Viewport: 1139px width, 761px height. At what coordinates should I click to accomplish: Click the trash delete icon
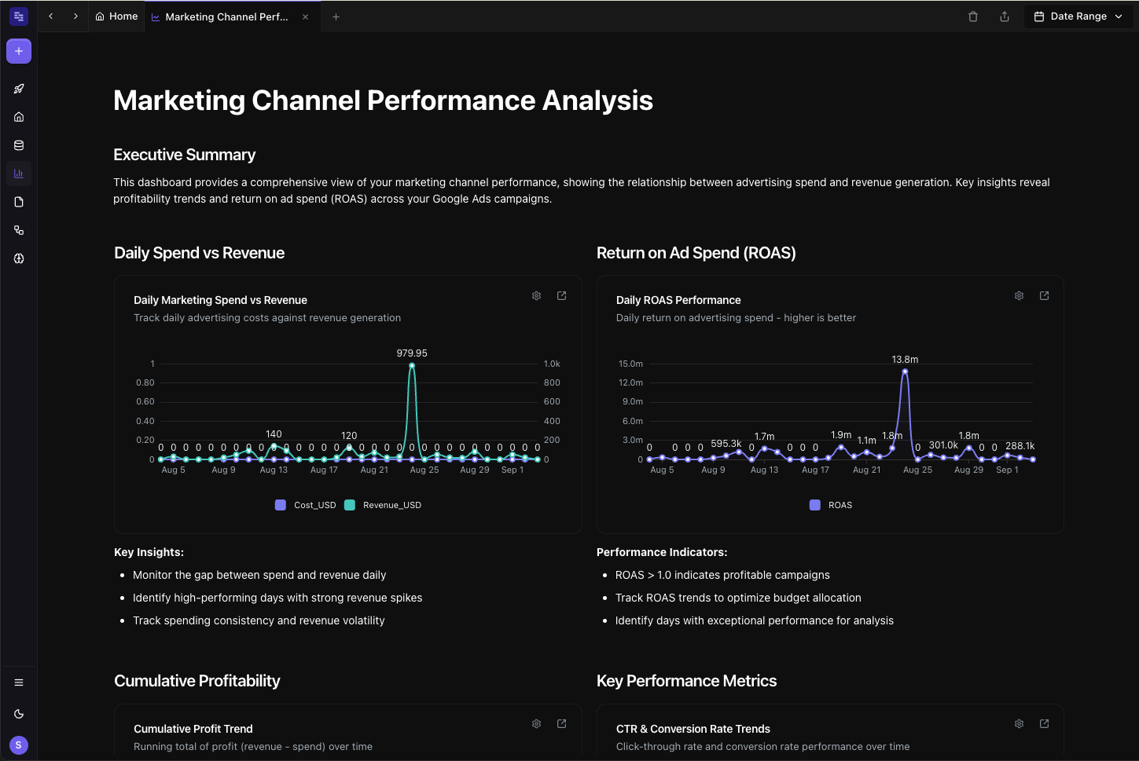tap(973, 16)
